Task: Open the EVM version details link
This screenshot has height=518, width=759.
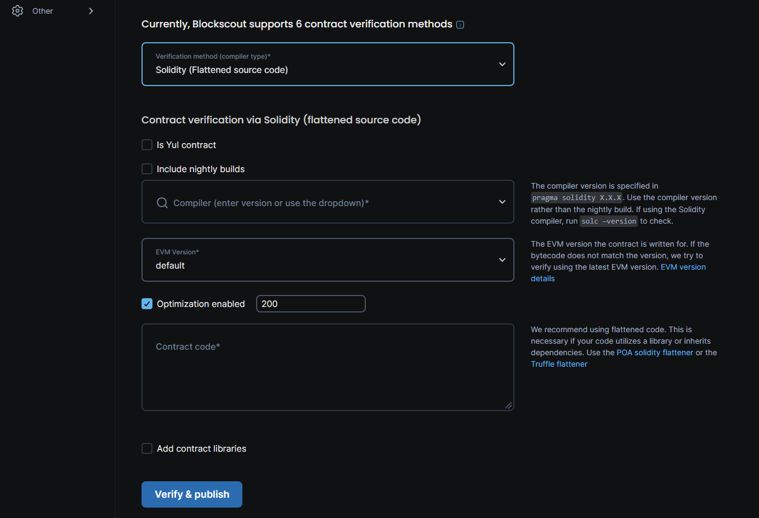Action: (618, 273)
